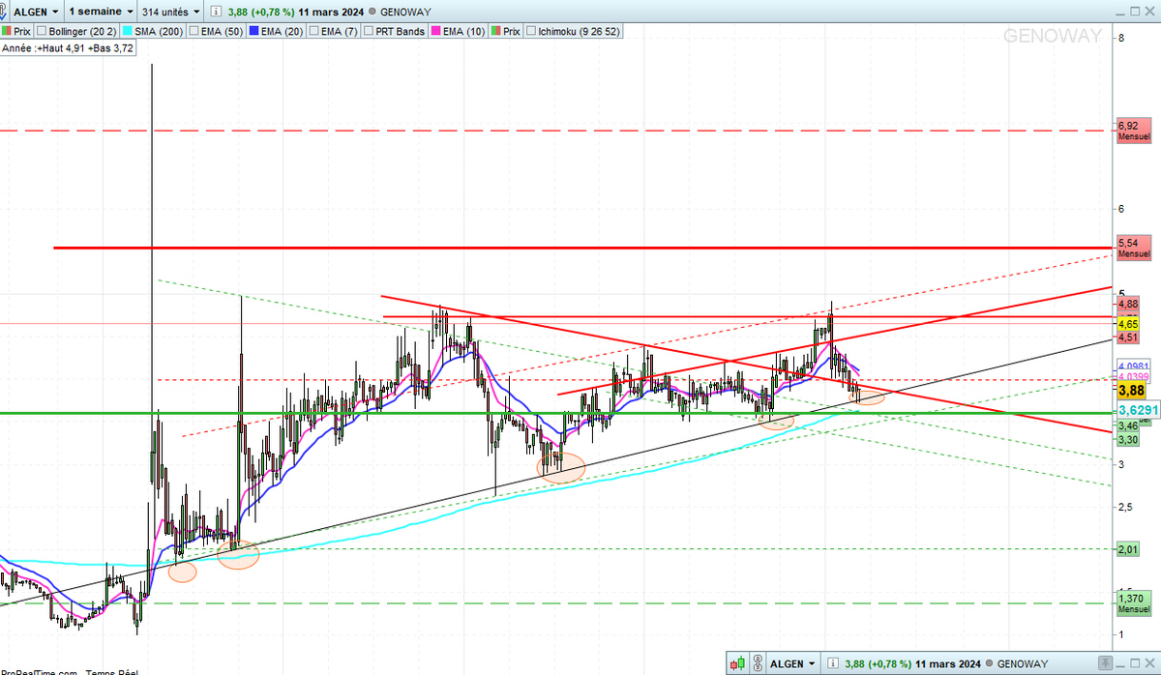The image size is (1161, 675).
Task: Select the '6,92 Mensuel' price level label
Action: pos(1134,131)
